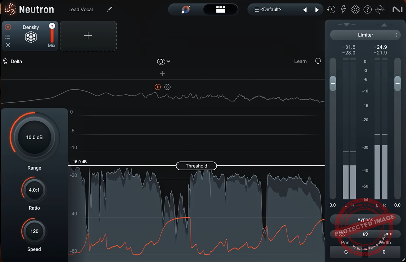Click the input peak reading -31.5
Screen dimensions: 406x262
click(349, 47)
